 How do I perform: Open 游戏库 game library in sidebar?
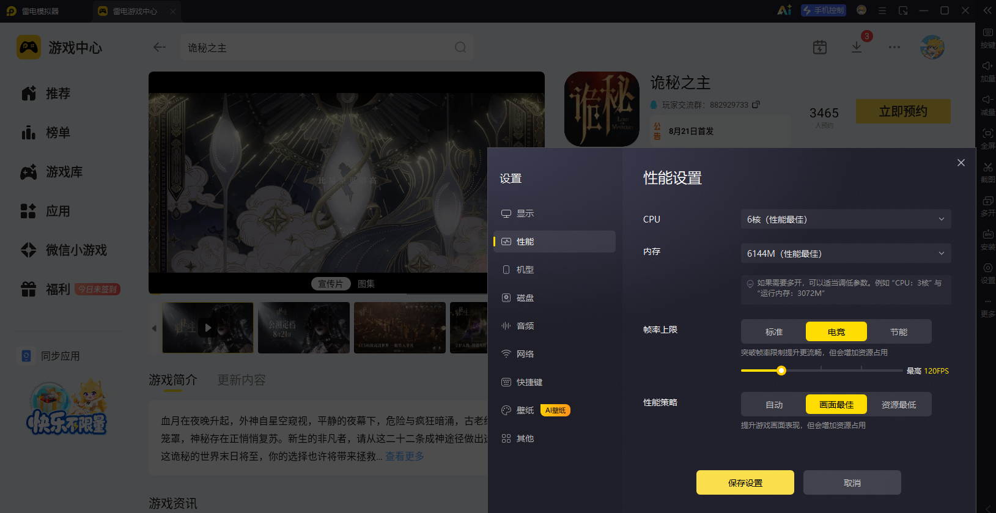pos(52,172)
